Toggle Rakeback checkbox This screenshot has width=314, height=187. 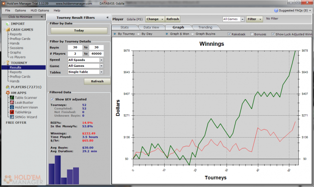click(229, 34)
